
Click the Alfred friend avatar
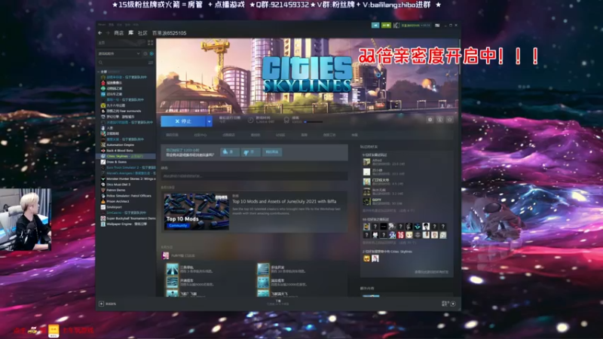366,162
